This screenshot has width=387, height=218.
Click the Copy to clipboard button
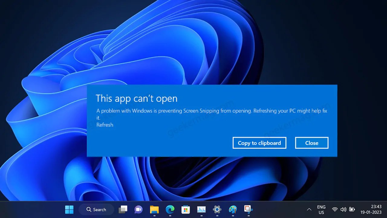[259, 143]
